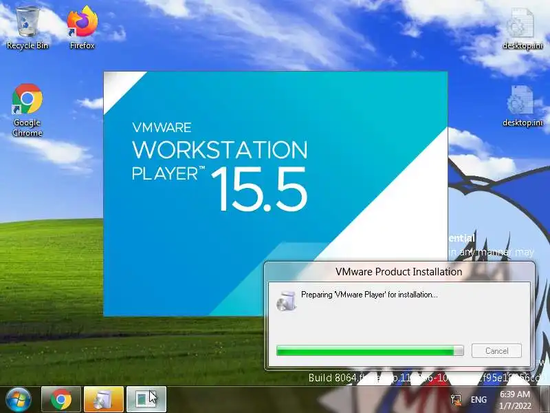
Task: Select the top desktop.ini file icon
Action: point(522,29)
